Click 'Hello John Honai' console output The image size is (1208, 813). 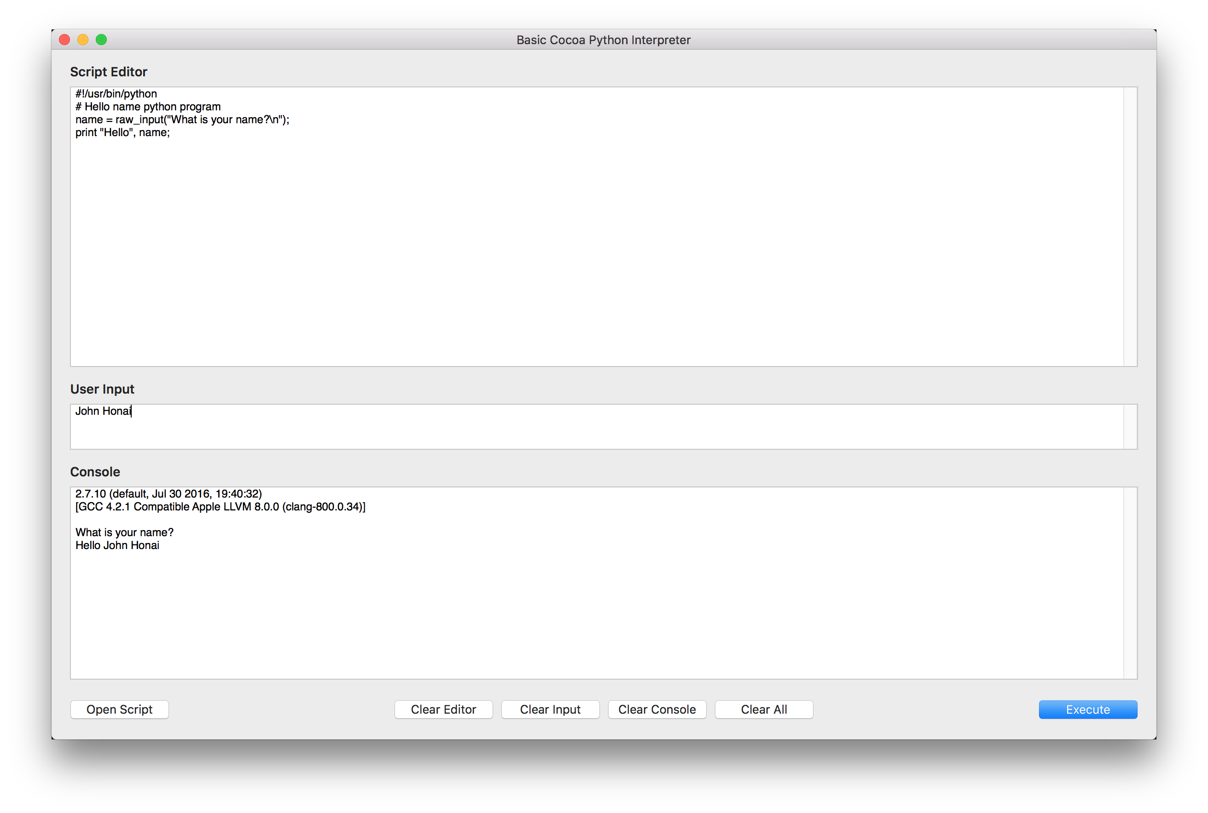pos(117,545)
